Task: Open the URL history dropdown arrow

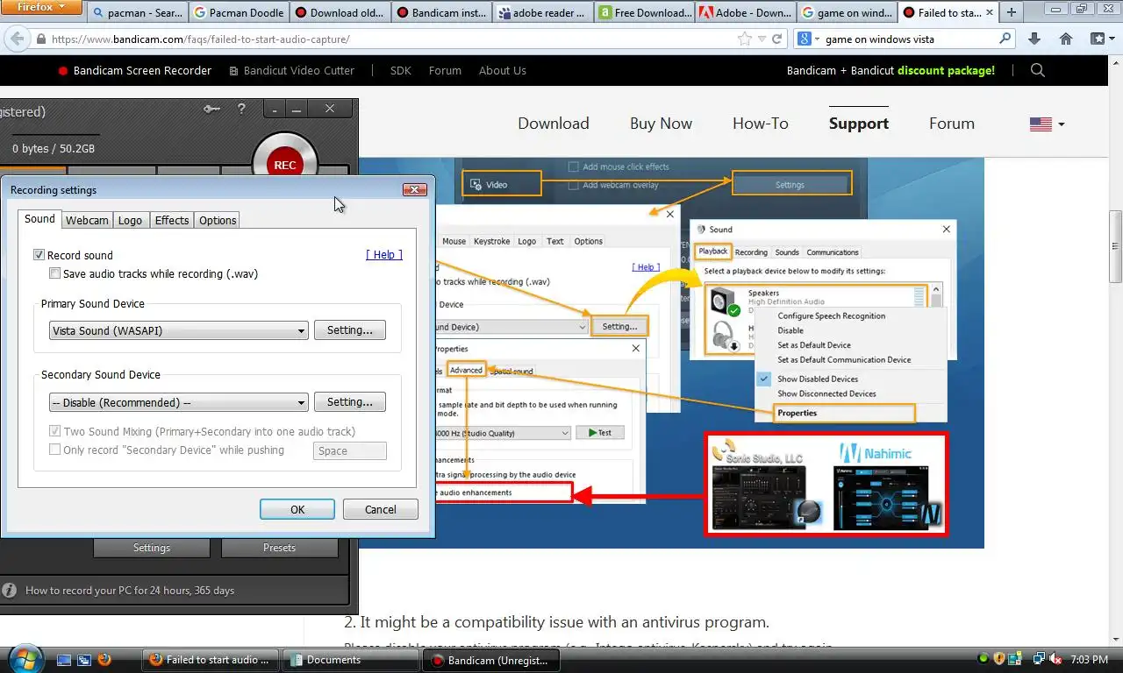Action: click(x=762, y=39)
